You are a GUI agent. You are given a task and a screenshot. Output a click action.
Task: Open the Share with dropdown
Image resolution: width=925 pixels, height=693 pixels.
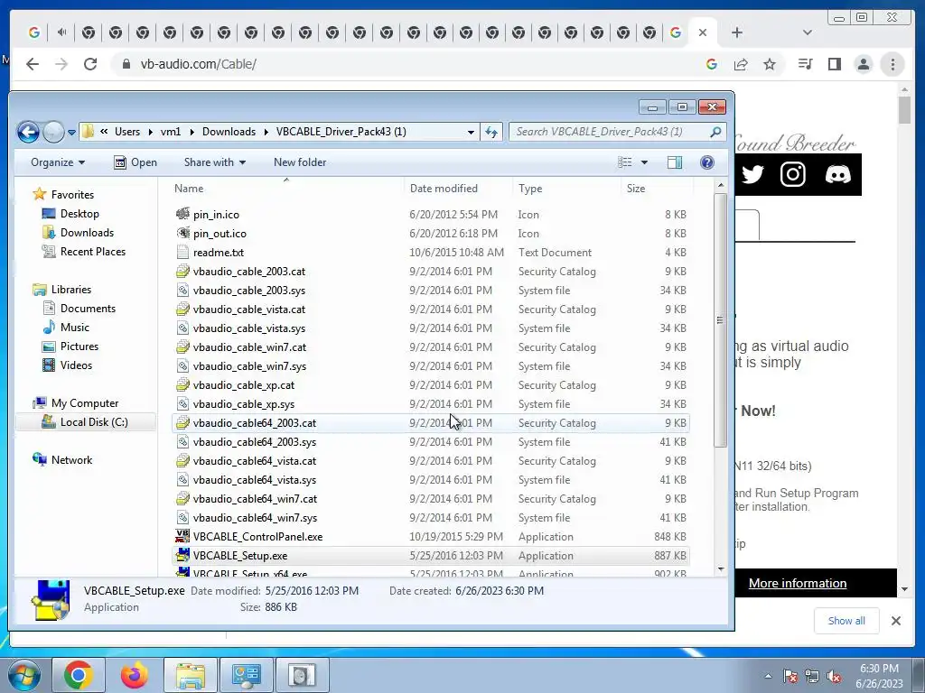pyautogui.click(x=215, y=162)
